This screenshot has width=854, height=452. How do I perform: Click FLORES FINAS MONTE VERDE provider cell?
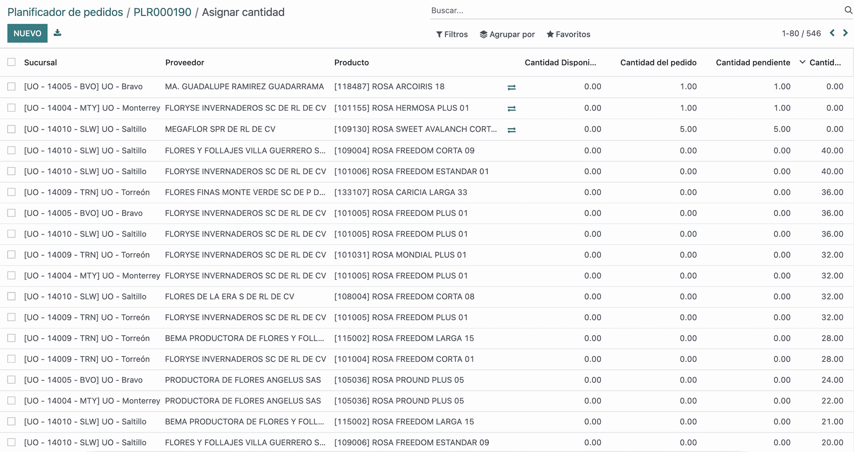tap(245, 192)
